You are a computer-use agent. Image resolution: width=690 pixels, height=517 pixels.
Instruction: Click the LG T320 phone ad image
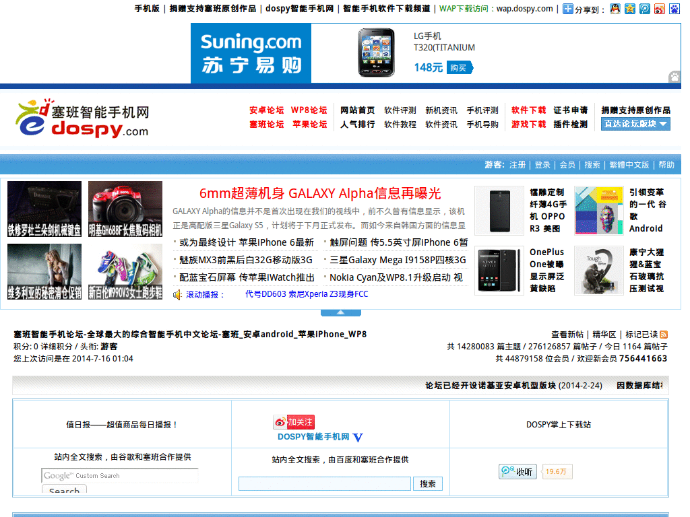(x=376, y=53)
